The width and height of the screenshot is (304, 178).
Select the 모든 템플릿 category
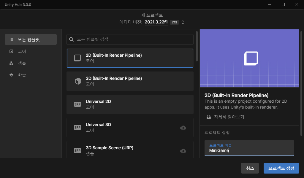(x=31, y=39)
